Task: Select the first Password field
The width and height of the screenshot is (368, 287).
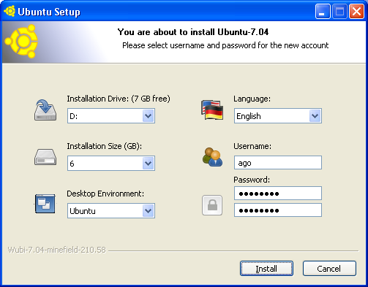Action: (278, 194)
